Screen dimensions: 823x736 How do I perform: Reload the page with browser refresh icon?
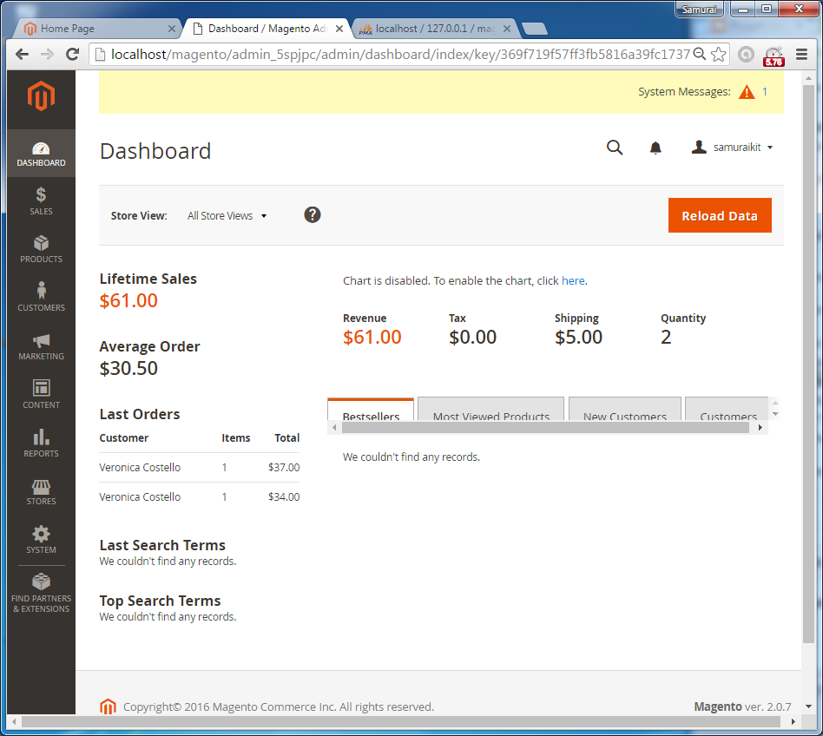(x=72, y=54)
